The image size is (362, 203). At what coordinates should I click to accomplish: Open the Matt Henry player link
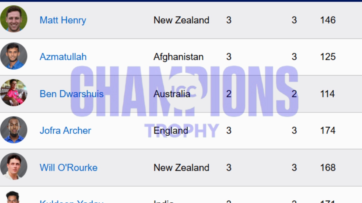[63, 20]
